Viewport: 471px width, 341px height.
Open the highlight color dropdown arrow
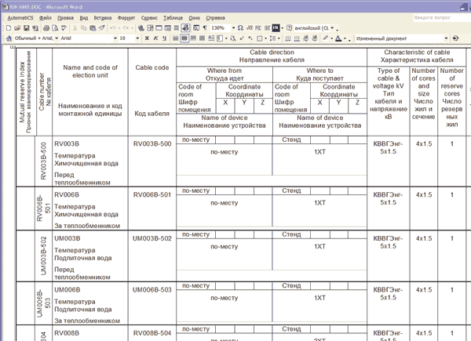(331, 38)
